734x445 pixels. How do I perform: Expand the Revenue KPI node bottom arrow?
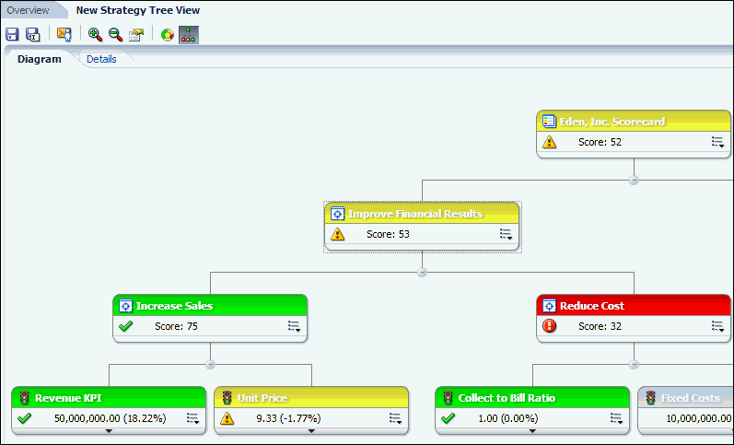click(109, 431)
